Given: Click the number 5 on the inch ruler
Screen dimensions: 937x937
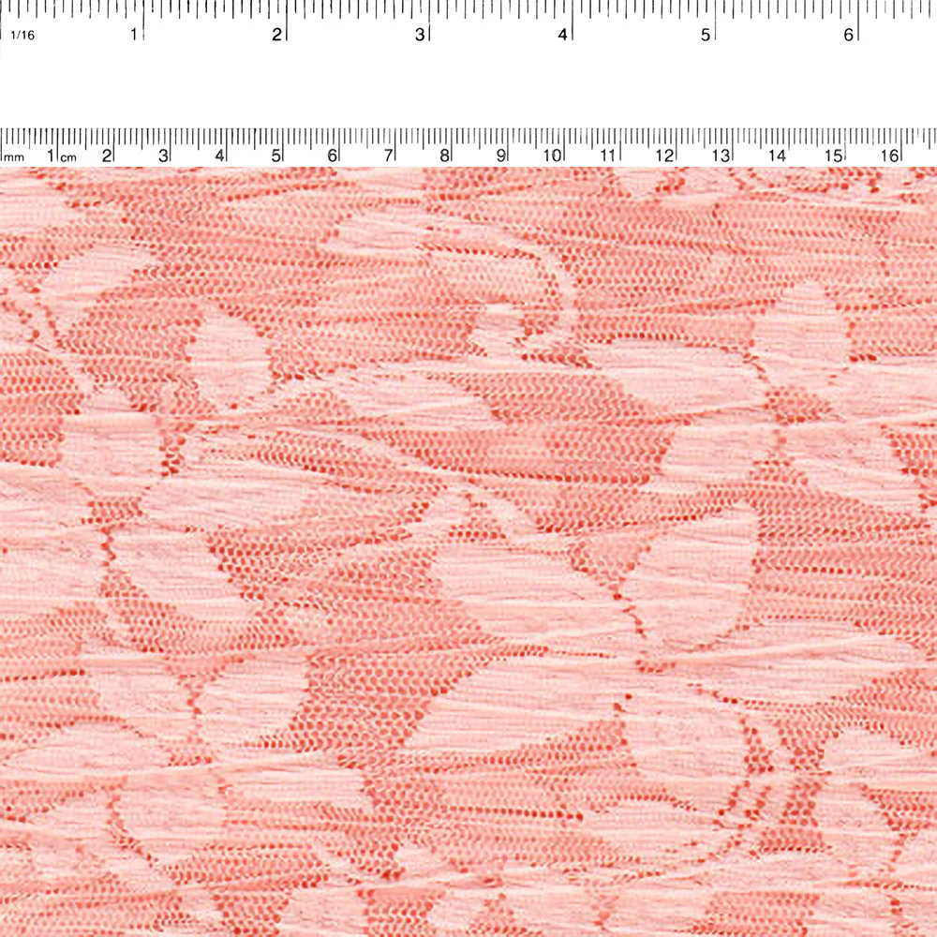Looking at the screenshot, I should pos(706,35).
